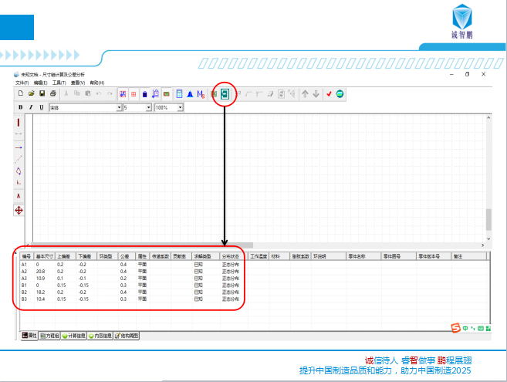Click the Undo arrow icon

click(99, 93)
